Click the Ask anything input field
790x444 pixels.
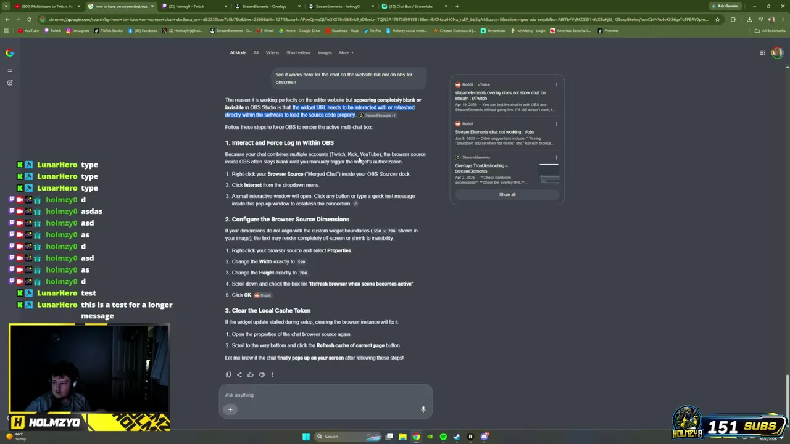click(x=326, y=395)
